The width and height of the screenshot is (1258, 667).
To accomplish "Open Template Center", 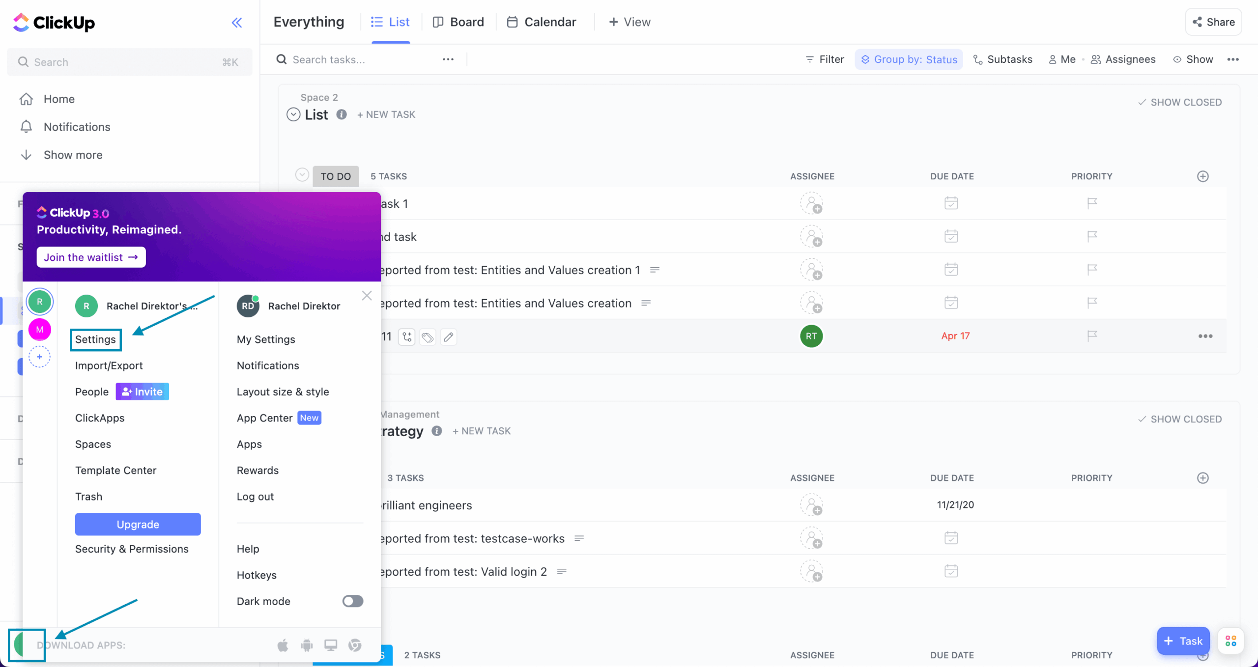I will pyautogui.click(x=115, y=471).
